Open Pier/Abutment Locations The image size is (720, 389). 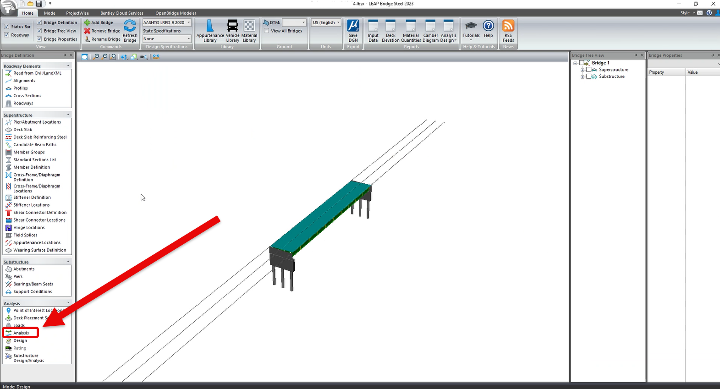tap(37, 122)
